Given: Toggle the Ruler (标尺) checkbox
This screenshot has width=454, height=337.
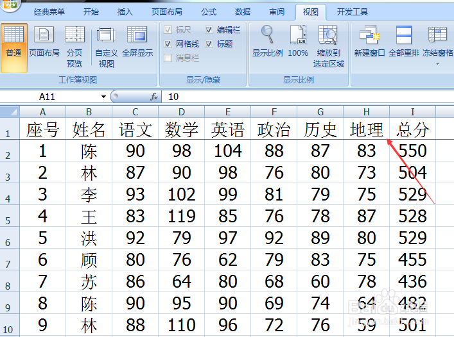Looking at the screenshot, I should pos(168,29).
